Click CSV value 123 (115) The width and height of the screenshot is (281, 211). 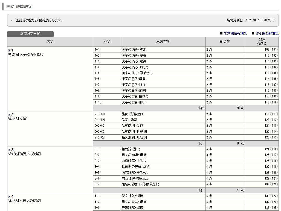point(271,137)
